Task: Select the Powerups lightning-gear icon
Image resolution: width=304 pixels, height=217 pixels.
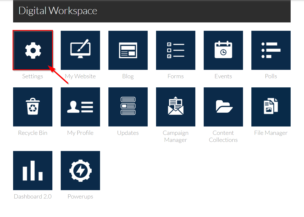Action: click(80, 170)
